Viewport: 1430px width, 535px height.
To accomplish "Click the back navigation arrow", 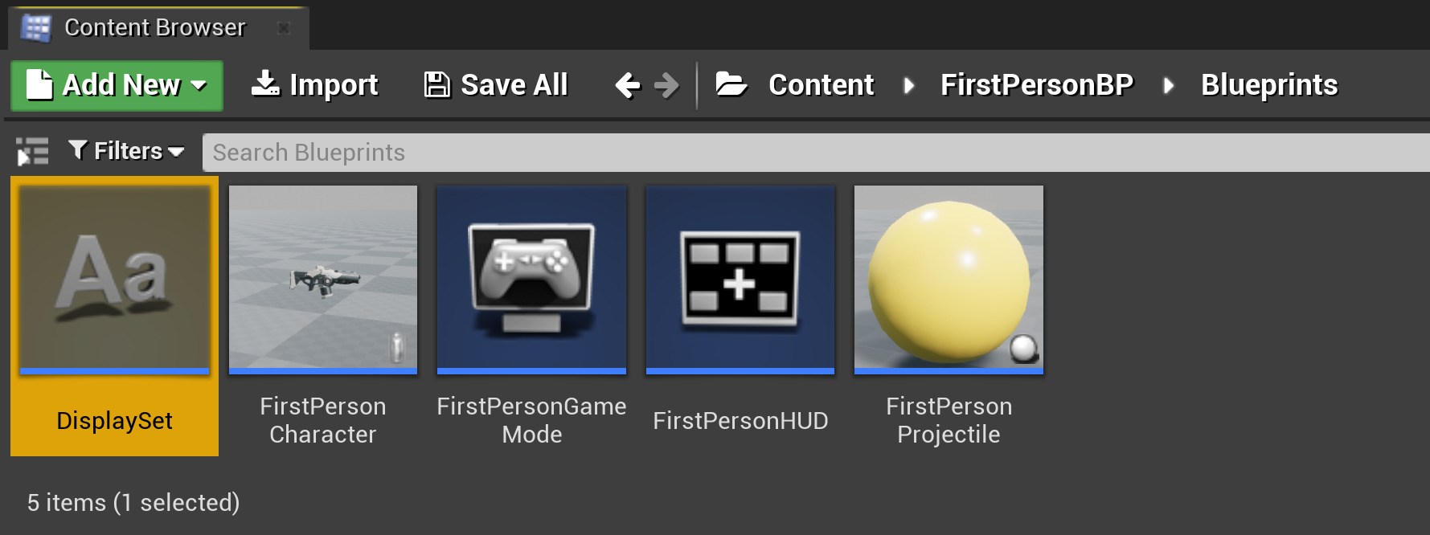I will (626, 84).
